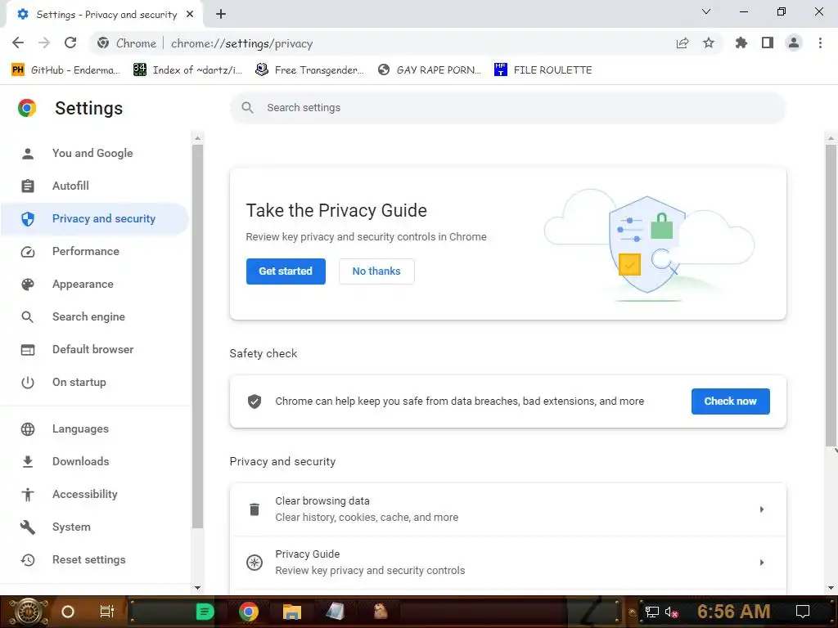Image resolution: width=838 pixels, height=628 pixels.
Task: Click the Chrome logo beside Settings
Action: (x=27, y=108)
